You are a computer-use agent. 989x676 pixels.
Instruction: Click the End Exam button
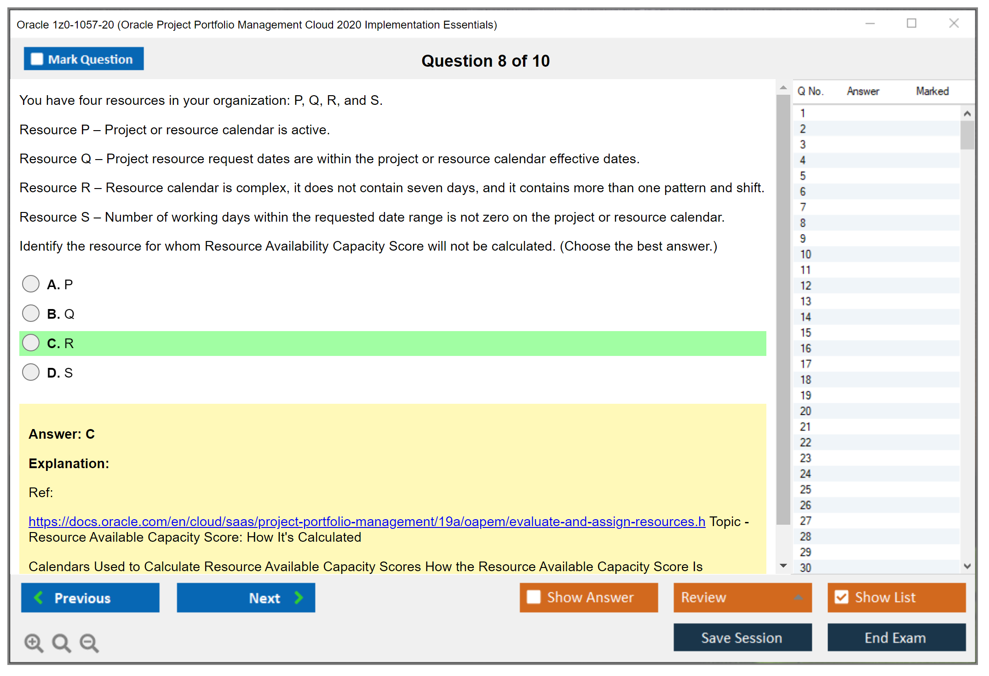pos(896,638)
